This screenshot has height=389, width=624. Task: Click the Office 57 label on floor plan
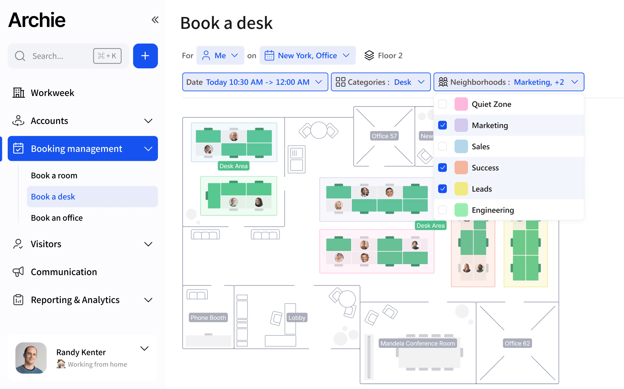[384, 136]
